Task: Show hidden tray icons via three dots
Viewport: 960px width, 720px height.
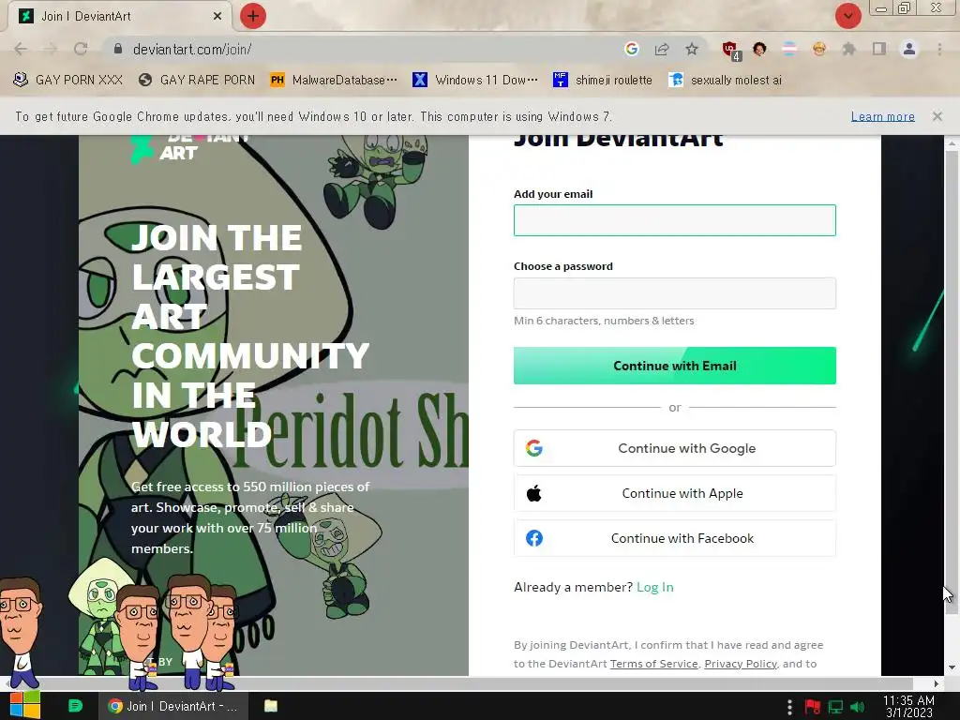Action: [789, 707]
